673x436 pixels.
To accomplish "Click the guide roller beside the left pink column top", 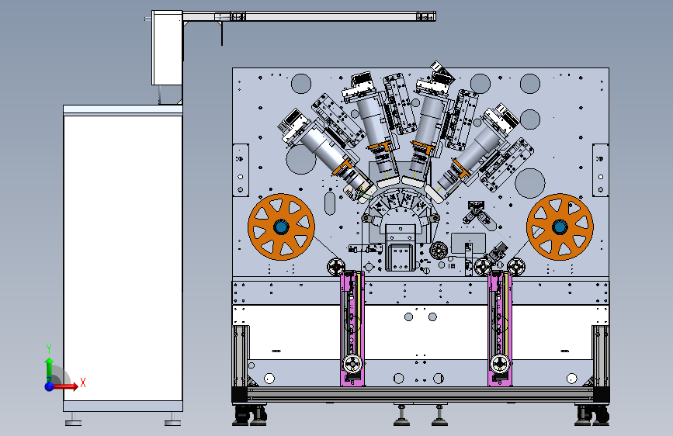I will [336, 267].
